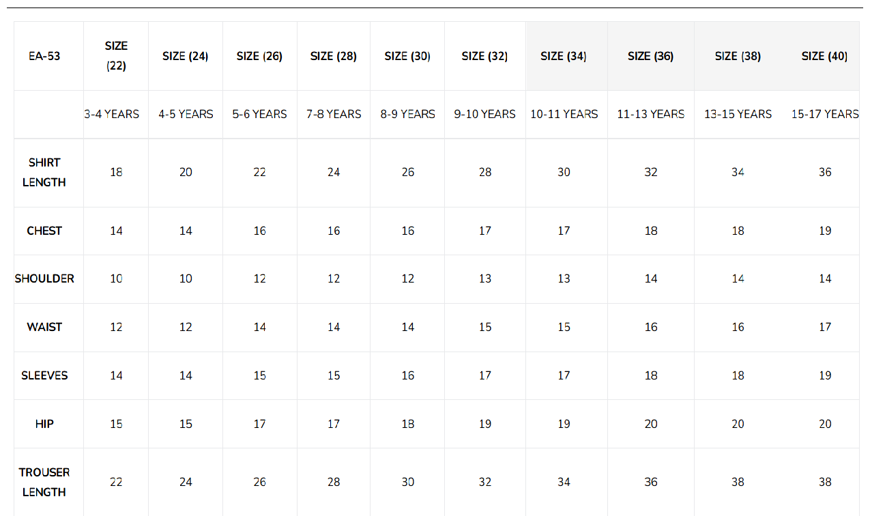870x516 pixels.
Task: Click the WAIST row label
Action: coord(44,327)
